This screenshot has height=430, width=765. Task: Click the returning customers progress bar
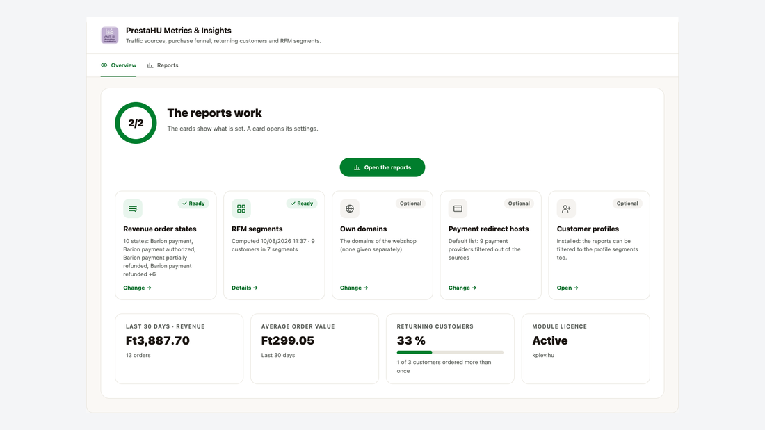(x=450, y=352)
